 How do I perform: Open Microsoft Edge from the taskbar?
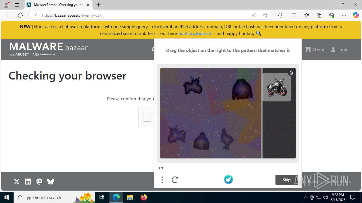coord(116,197)
